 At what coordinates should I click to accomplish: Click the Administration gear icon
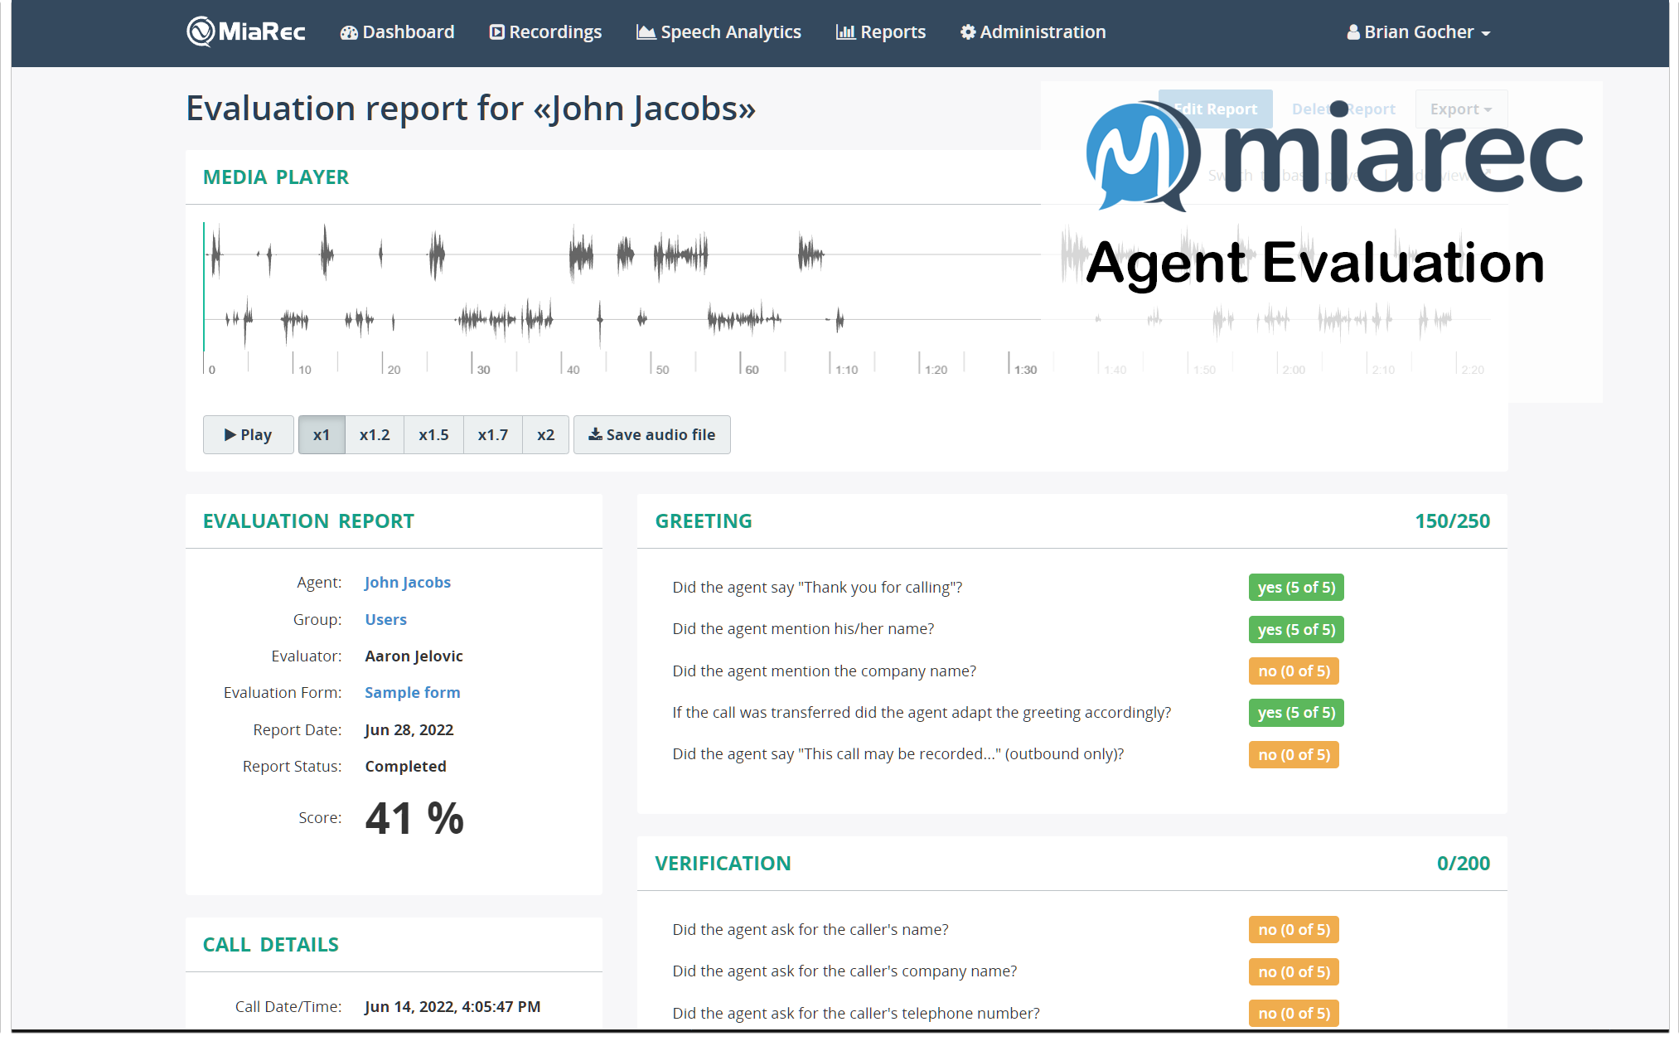[968, 32]
